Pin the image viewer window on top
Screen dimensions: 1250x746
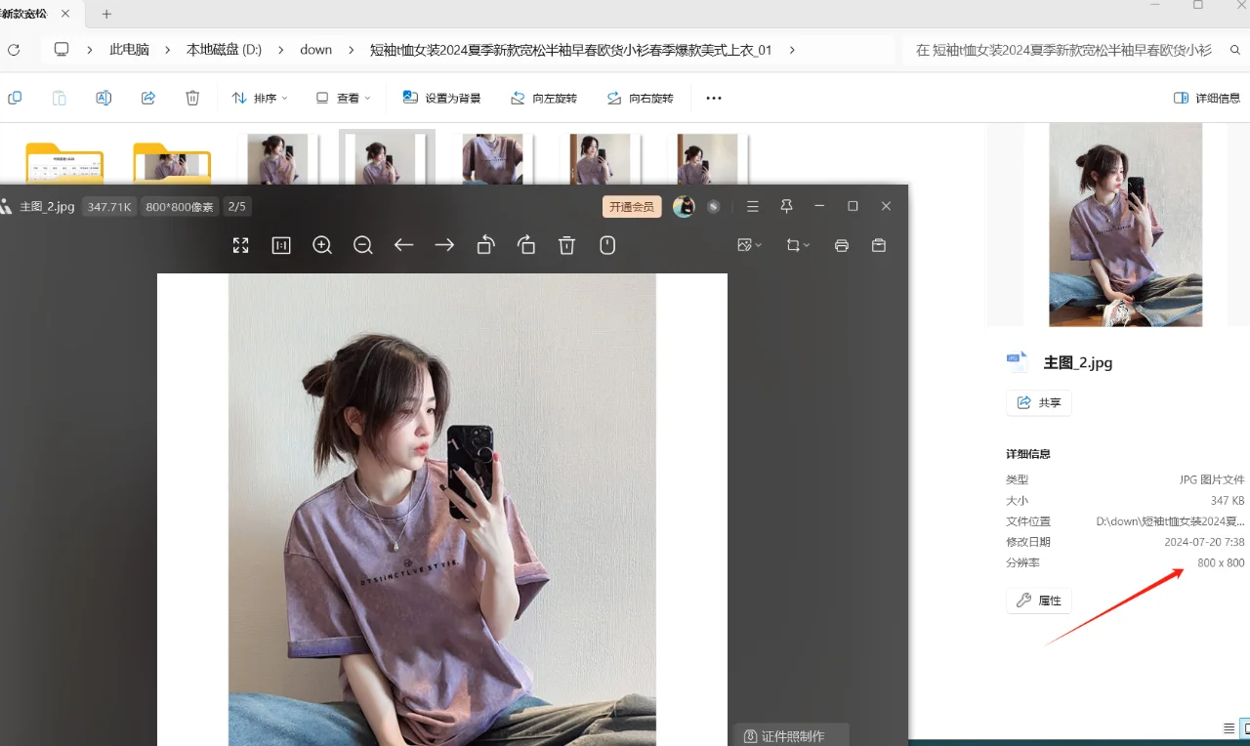point(786,206)
